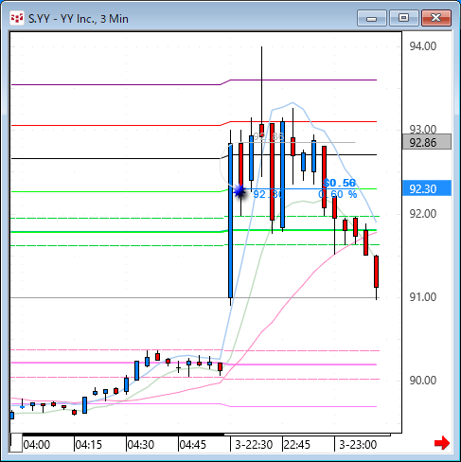Image resolution: width=461 pixels, height=462 pixels.
Task: Select the 92.86 gray price tag
Action: pos(427,142)
